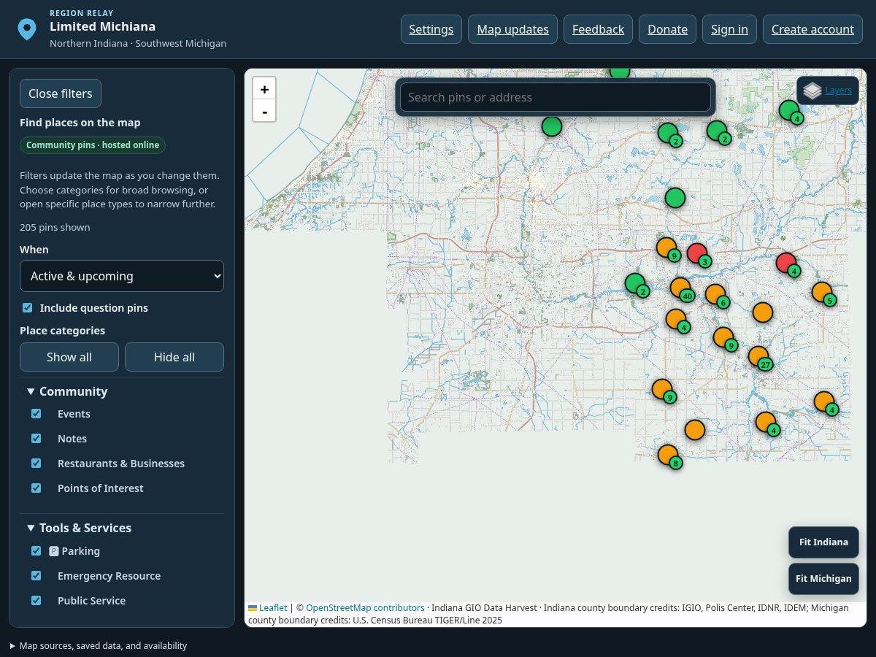Image resolution: width=876 pixels, height=657 pixels.
Task: Click the Hide all categories button
Action: point(174,357)
